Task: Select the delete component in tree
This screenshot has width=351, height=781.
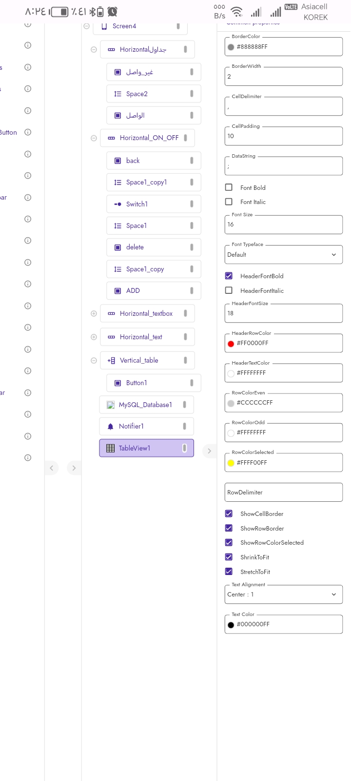Action: coord(135,247)
